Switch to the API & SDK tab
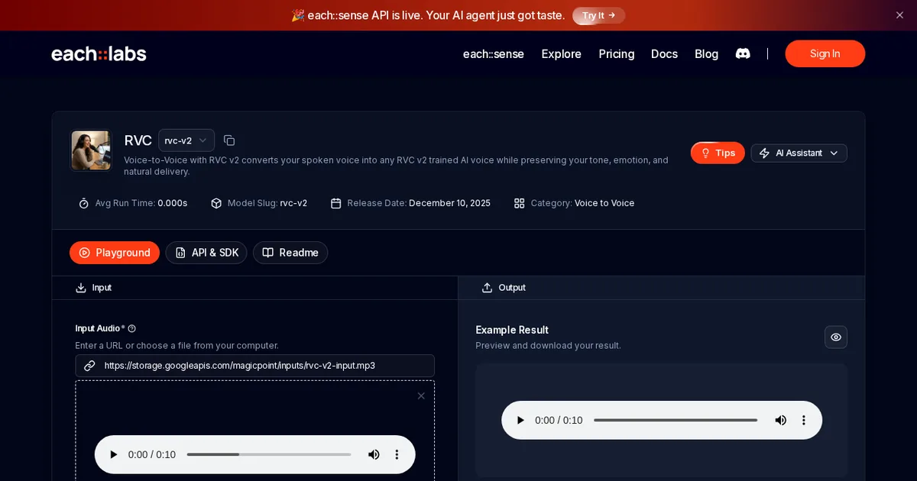917x481 pixels. tap(206, 253)
